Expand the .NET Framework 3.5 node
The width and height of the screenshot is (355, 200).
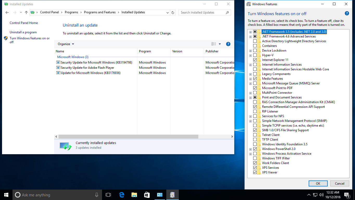point(250,32)
